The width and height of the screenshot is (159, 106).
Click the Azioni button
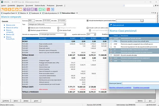pyautogui.click(x=36, y=101)
